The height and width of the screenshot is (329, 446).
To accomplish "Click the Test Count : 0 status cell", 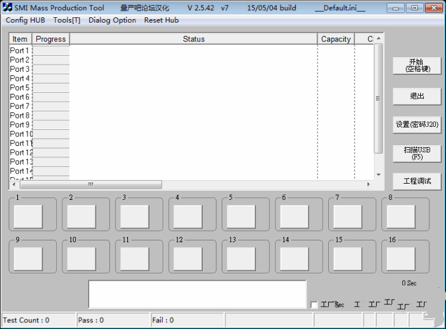I will [39, 320].
